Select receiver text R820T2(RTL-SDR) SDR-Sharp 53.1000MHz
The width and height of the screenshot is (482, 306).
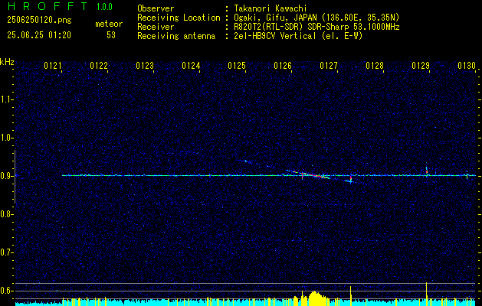click(x=316, y=27)
